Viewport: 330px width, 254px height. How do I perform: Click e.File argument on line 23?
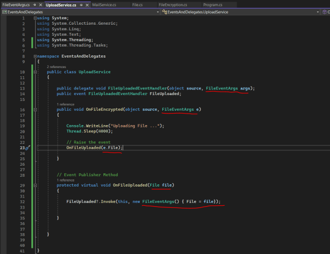click(x=112, y=148)
